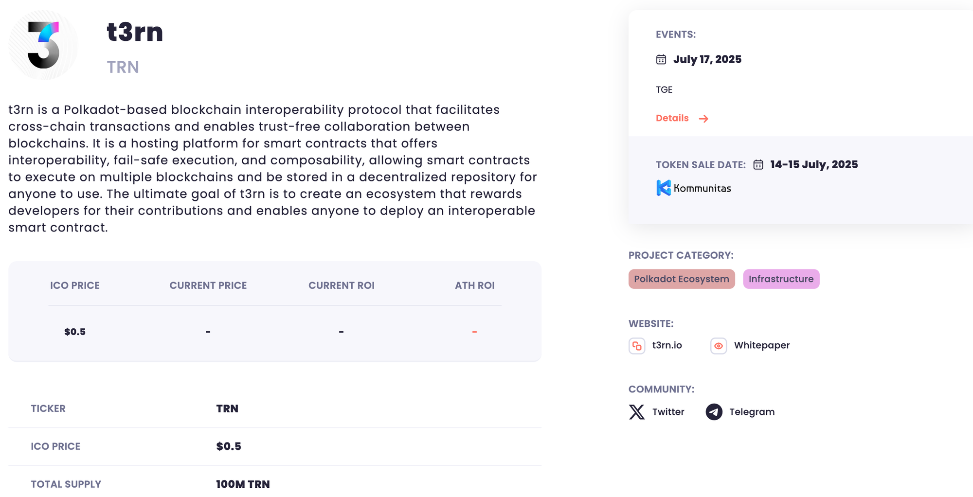Visit the Twitter community link

668,412
